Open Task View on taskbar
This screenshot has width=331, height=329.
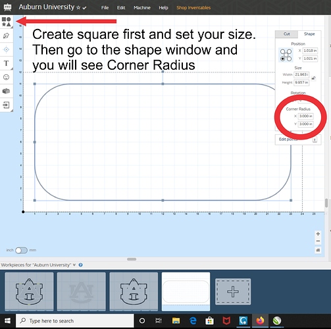[x=159, y=321]
